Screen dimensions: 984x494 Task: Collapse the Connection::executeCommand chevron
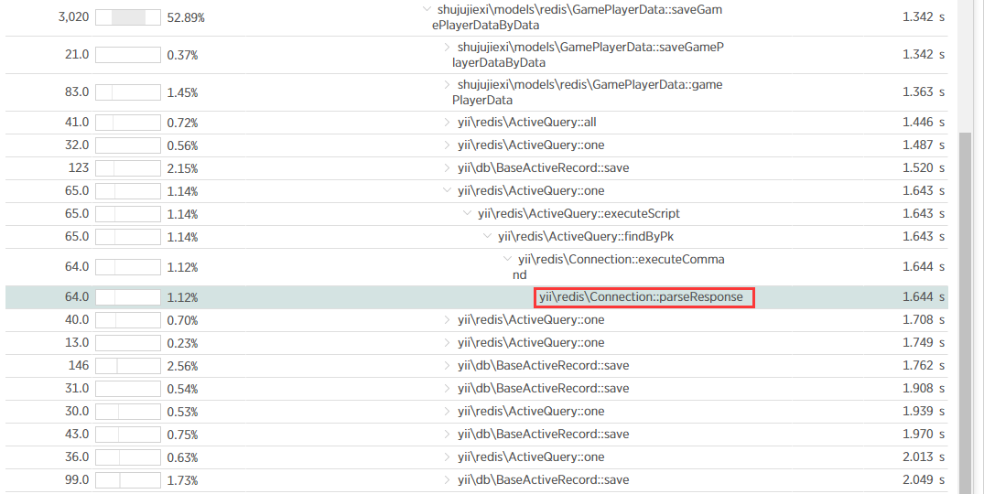[x=507, y=260]
